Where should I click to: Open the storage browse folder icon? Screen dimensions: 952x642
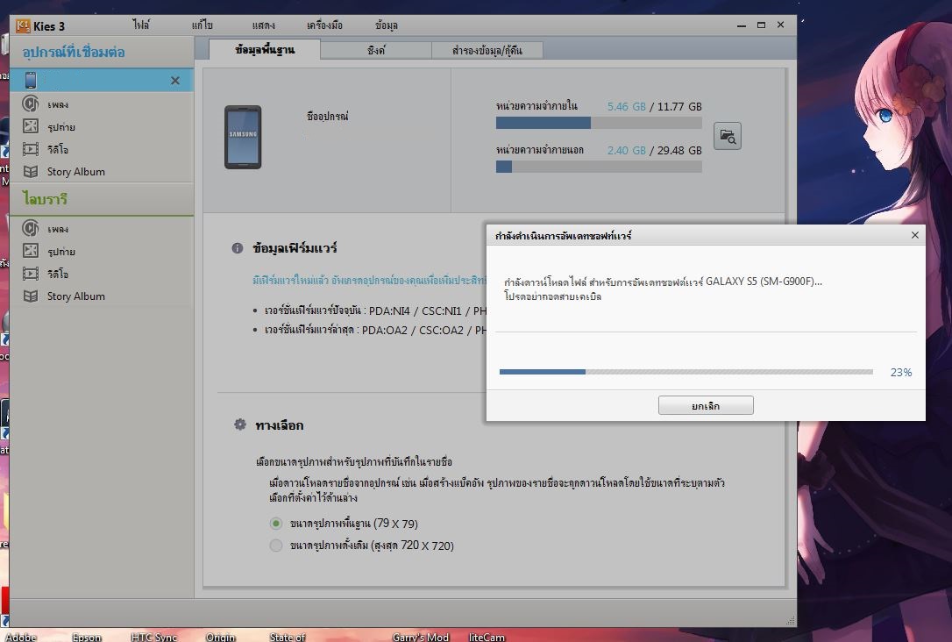point(728,136)
